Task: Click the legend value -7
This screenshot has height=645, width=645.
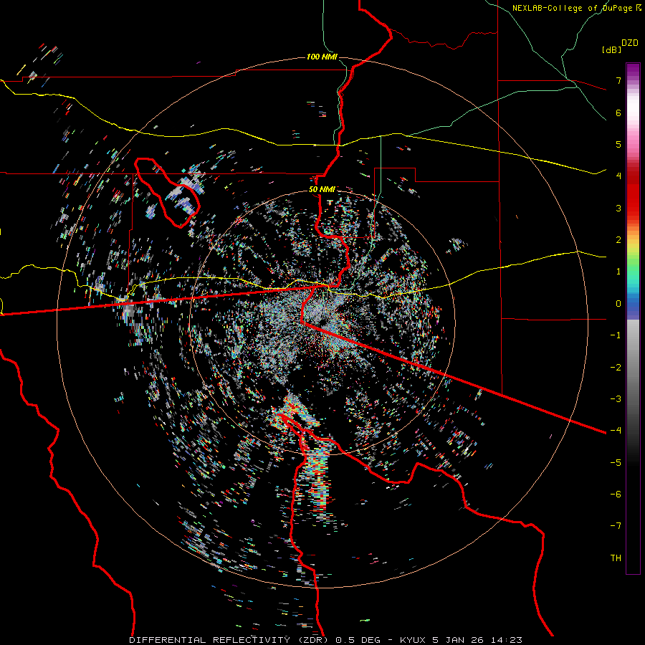Action: click(616, 526)
